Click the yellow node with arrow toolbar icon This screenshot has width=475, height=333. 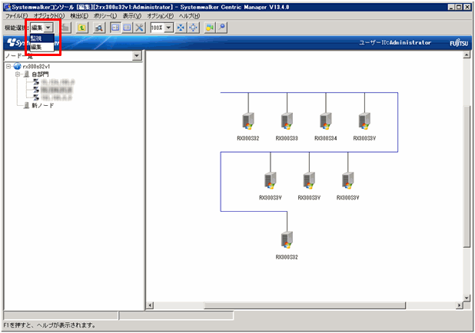pyautogui.click(x=210, y=28)
